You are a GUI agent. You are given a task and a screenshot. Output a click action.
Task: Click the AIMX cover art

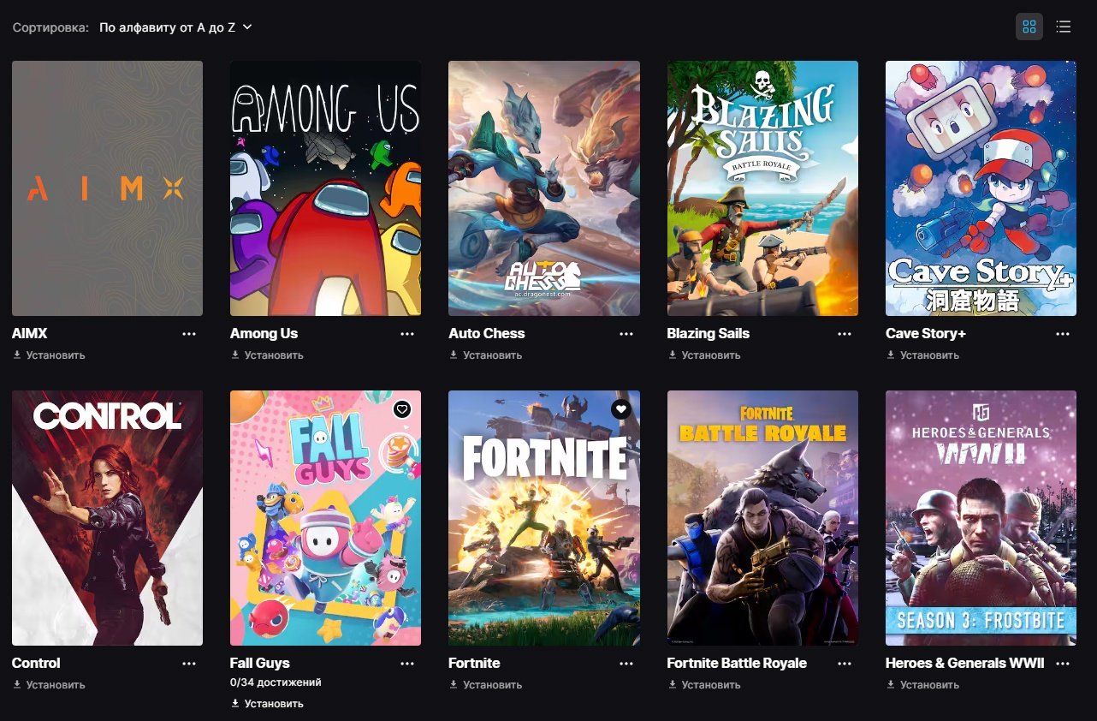point(107,188)
